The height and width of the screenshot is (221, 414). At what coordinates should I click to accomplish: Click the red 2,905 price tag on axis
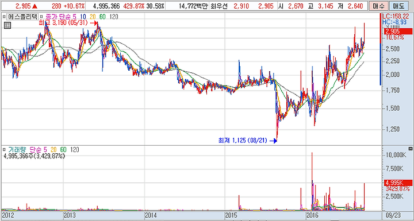[x=397, y=32]
